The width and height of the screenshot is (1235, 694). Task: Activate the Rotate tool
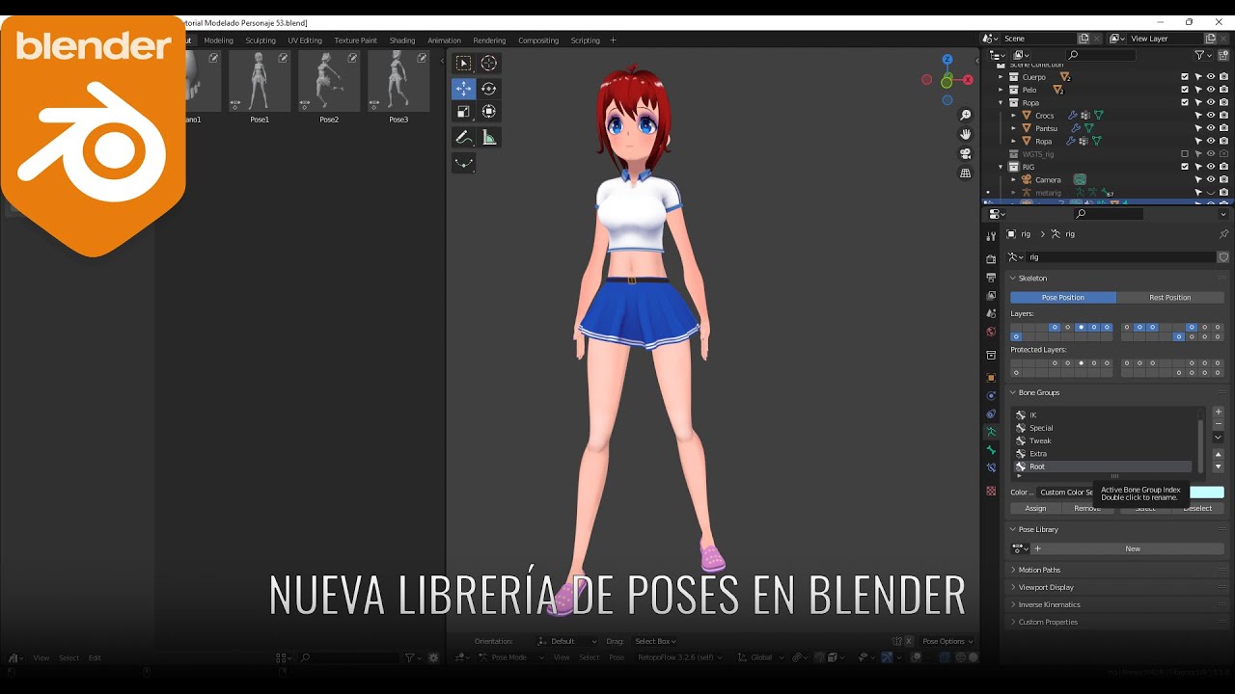[x=489, y=89]
